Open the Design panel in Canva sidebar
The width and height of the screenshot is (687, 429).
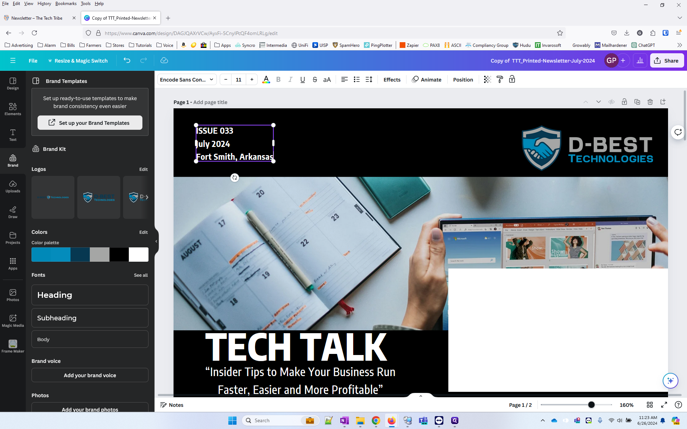point(13,84)
